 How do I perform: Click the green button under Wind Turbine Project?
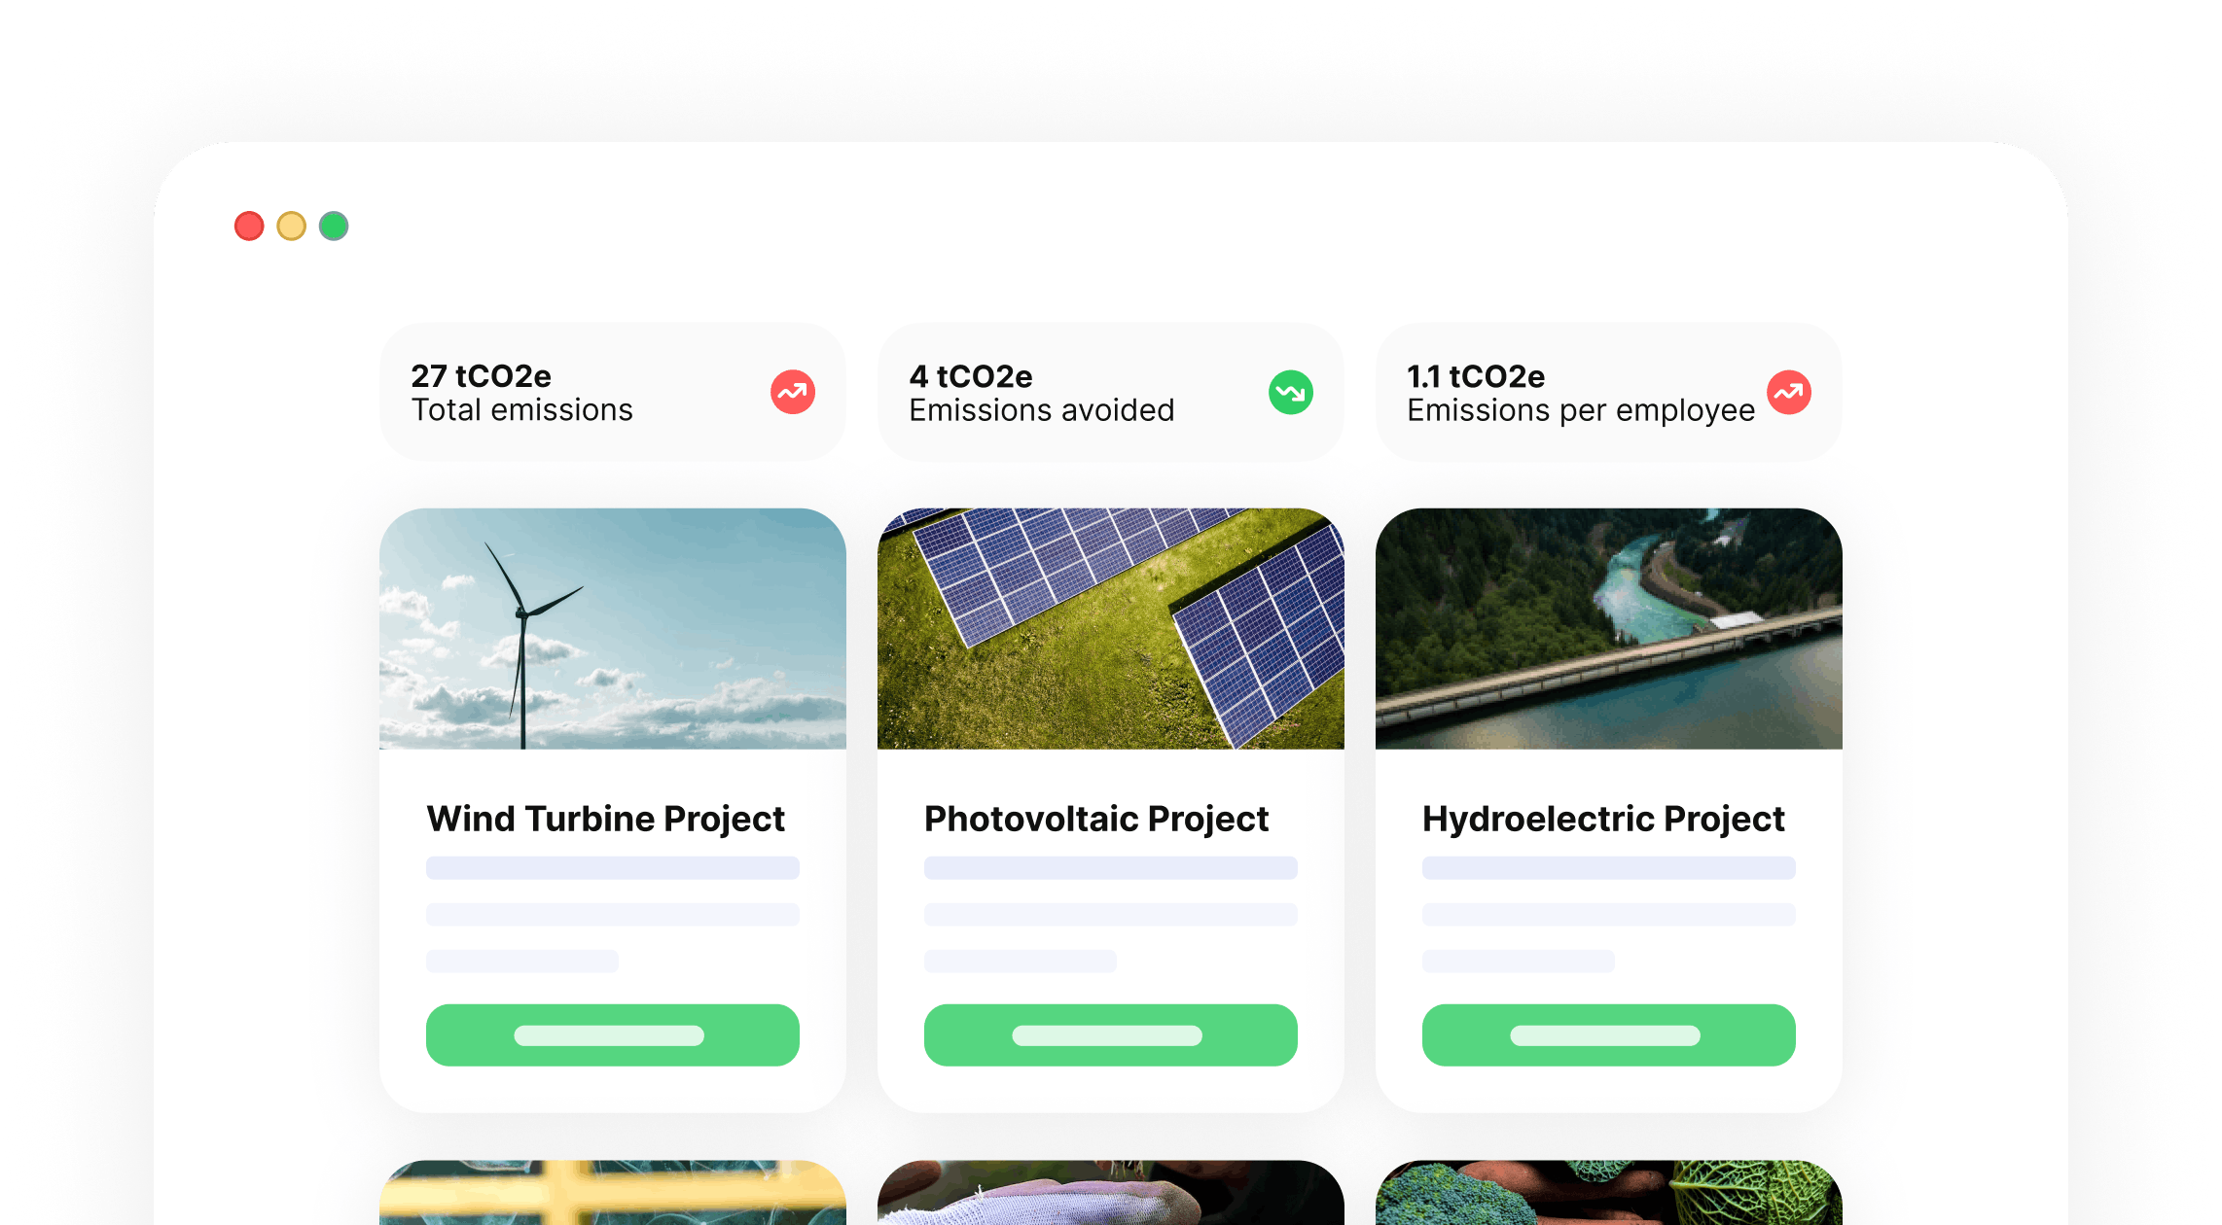click(613, 1034)
